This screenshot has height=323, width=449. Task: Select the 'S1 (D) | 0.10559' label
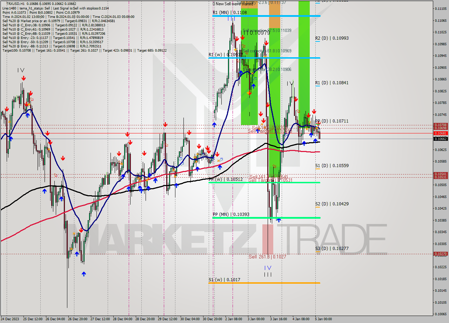332,165
